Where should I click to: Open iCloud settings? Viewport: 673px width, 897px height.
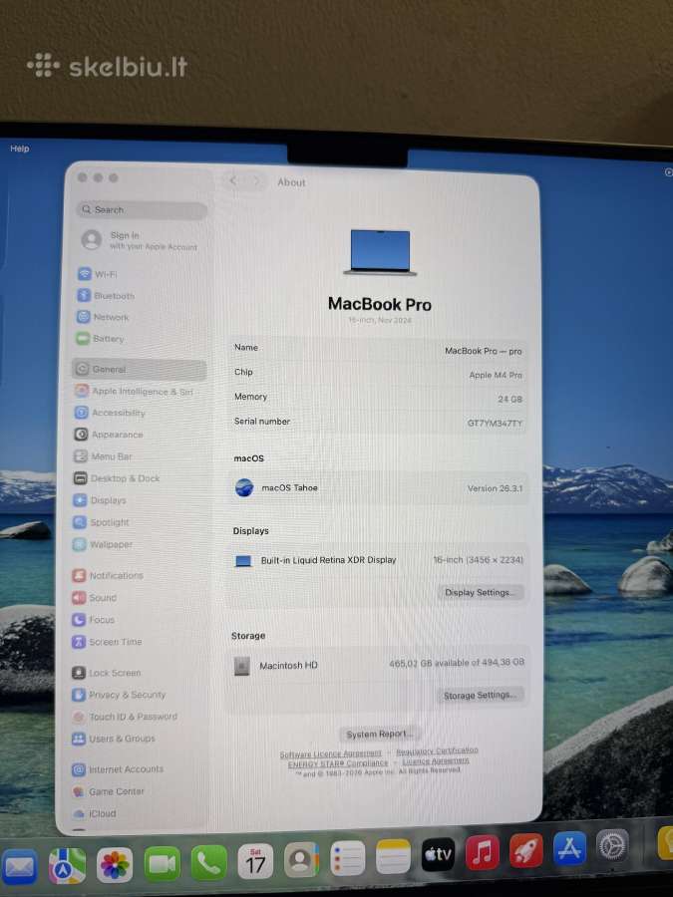click(95, 813)
